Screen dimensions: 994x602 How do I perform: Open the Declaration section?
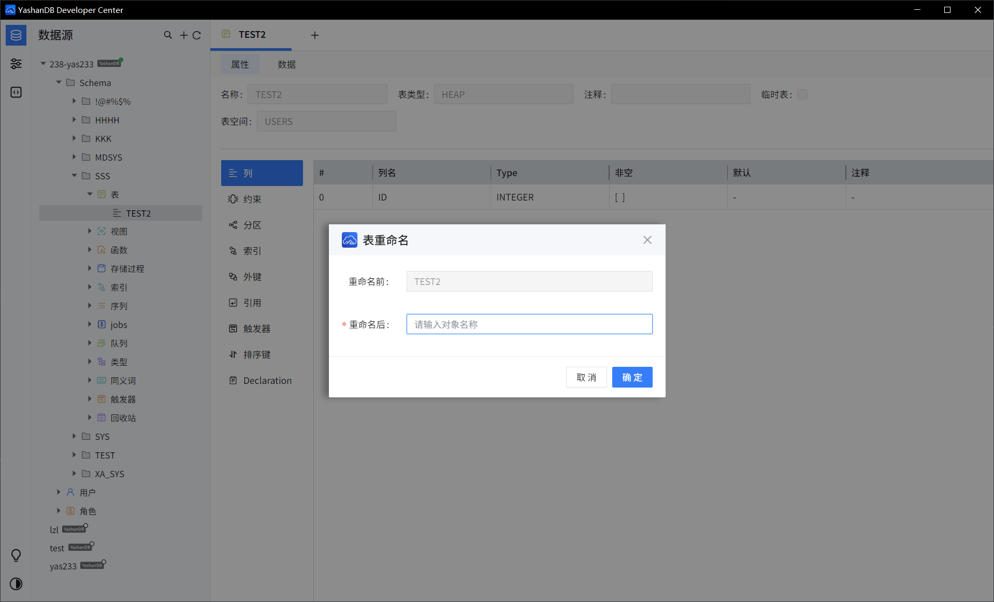(x=262, y=380)
